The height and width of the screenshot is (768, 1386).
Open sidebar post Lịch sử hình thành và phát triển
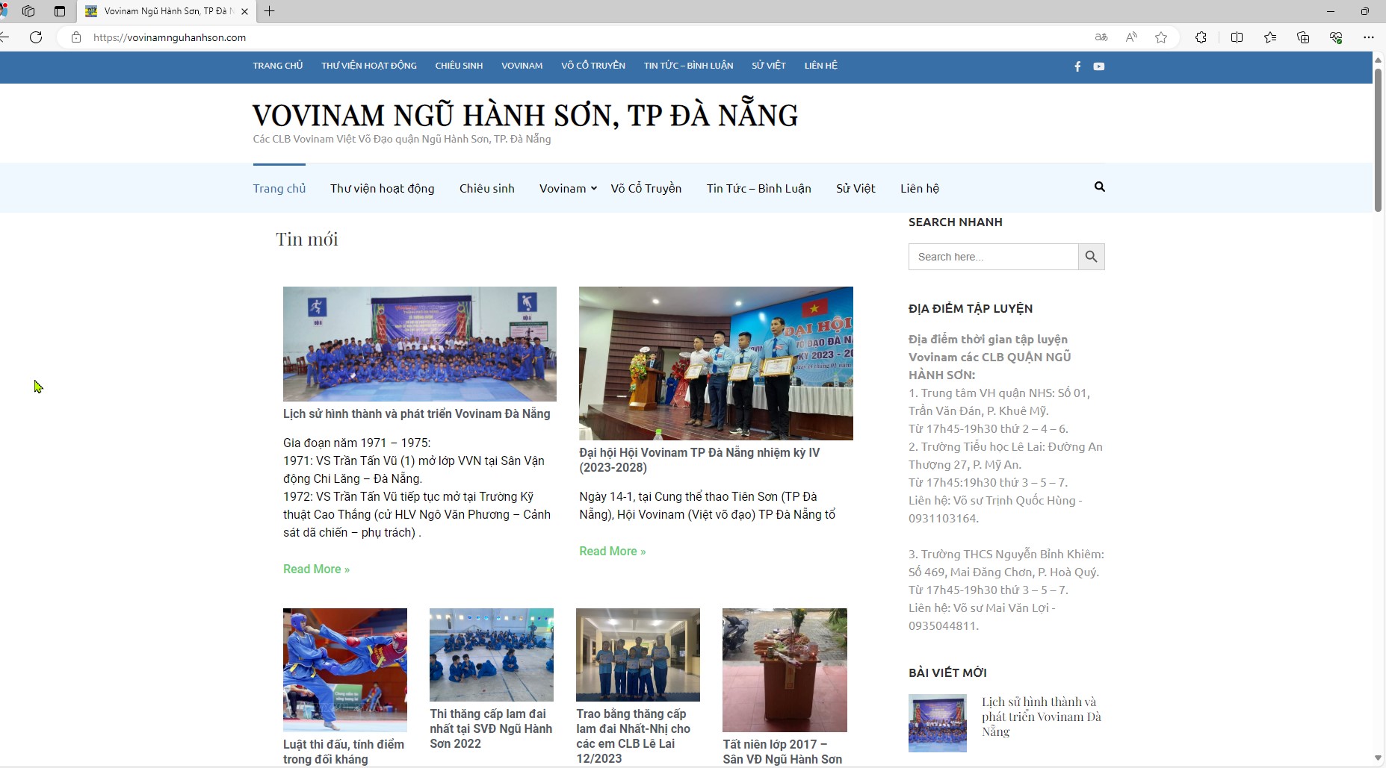point(1042,717)
